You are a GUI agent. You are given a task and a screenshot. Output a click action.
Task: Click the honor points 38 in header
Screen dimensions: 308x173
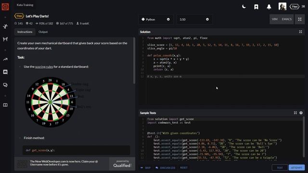coord(303,6)
